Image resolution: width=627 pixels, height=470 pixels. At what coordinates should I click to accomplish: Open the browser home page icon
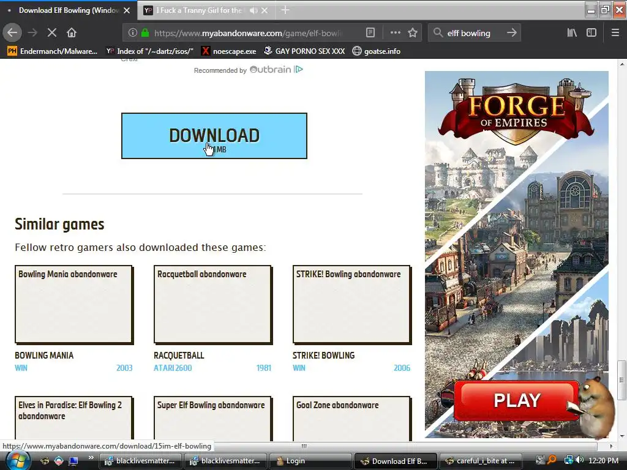tap(72, 33)
